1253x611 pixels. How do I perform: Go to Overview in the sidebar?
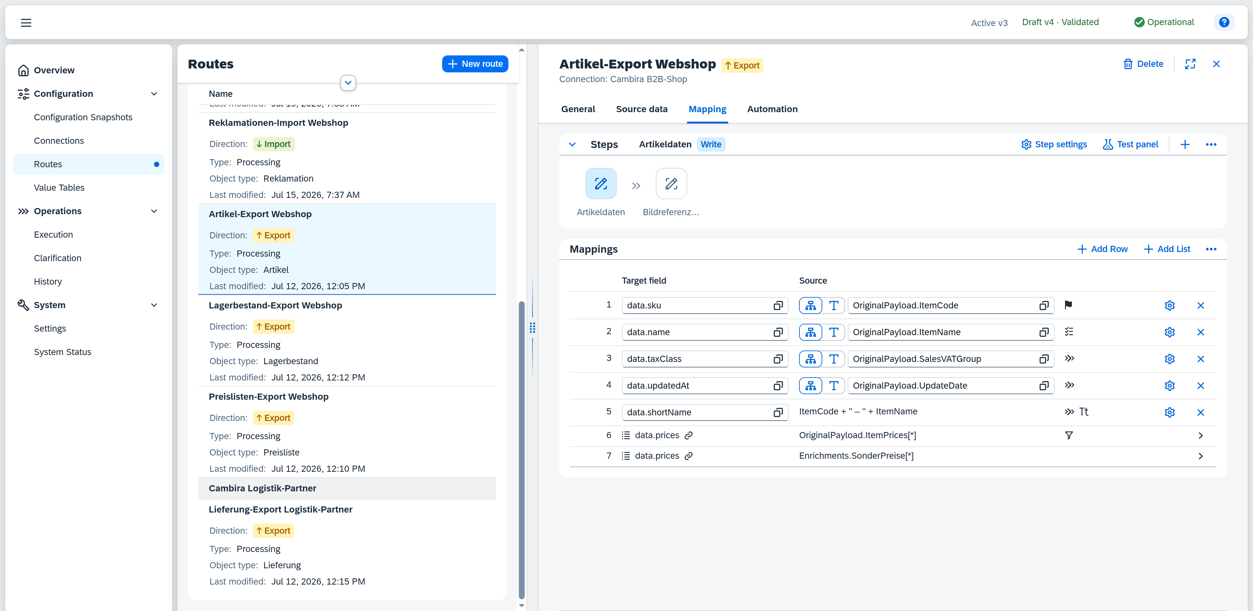[88, 70]
